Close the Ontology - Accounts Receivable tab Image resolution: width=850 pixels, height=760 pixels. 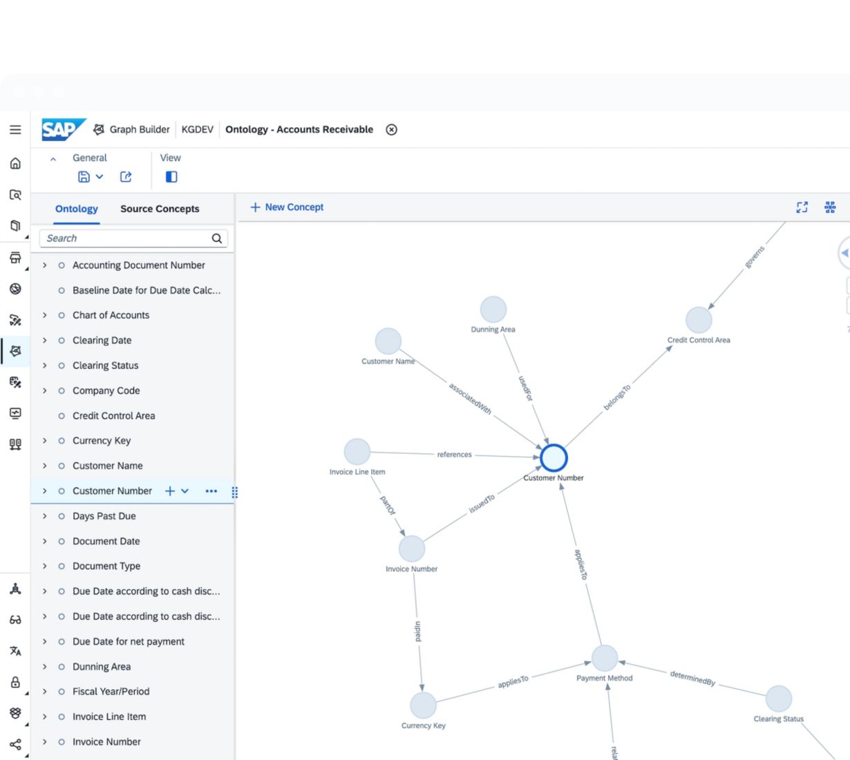click(x=391, y=130)
